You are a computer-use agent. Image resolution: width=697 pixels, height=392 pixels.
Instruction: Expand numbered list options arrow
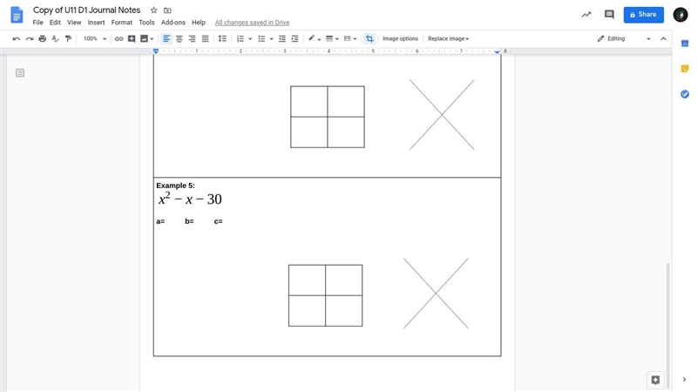click(250, 39)
